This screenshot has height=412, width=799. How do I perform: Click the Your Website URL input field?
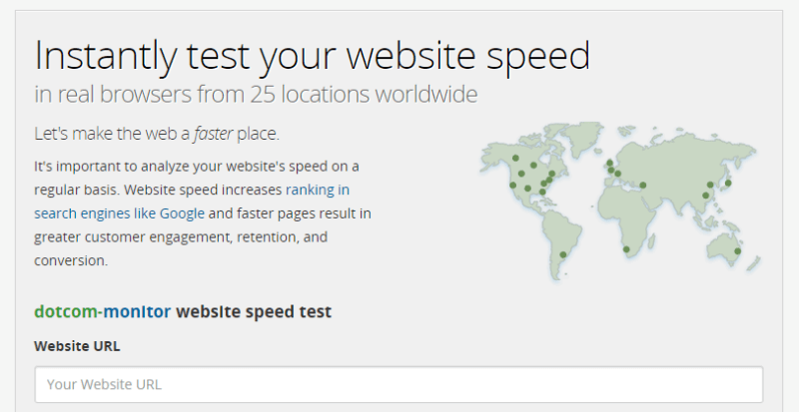(399, 384)
